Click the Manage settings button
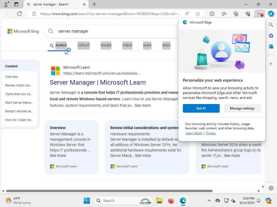The image size is (277, 207). click(x=242, y=108)
